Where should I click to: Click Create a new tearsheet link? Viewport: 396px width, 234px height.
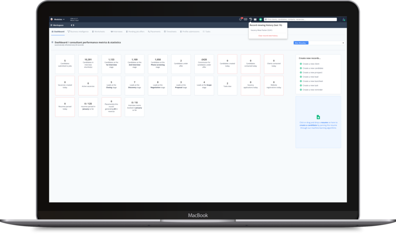pos(313,81)
